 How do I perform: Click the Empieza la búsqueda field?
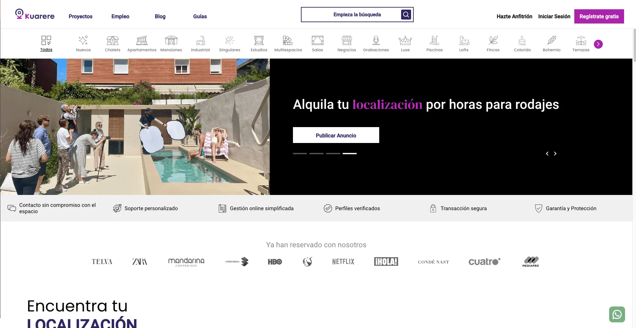point(357,15)
